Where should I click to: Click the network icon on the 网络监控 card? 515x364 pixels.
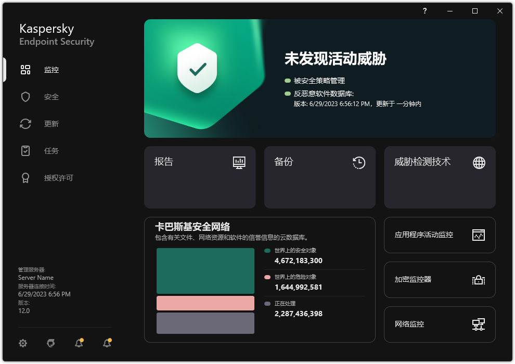(x=478, y=324)
